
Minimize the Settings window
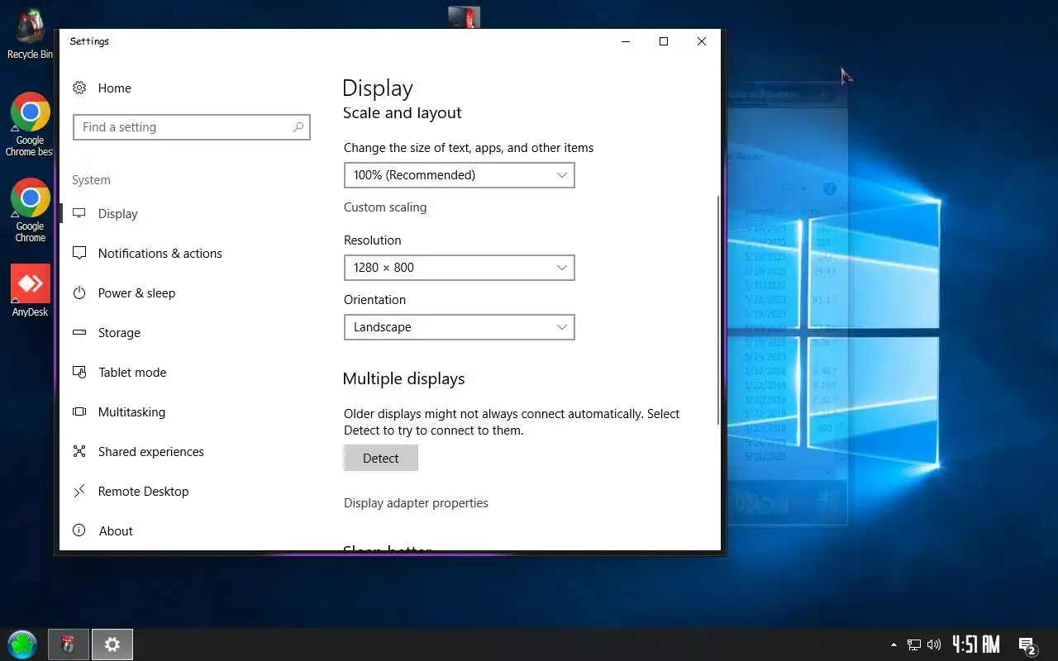[626, 41]
